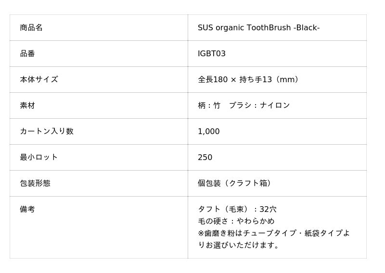Select the 全長180 × 持ち手13（mm） size value

click(x=249, y=80)
